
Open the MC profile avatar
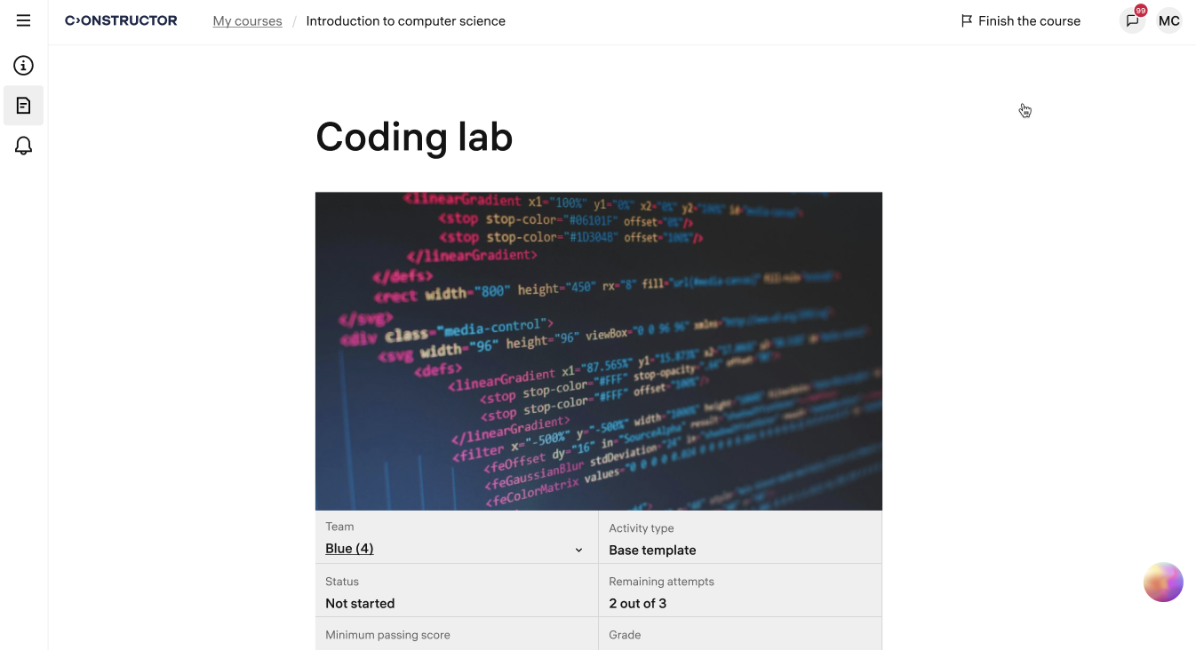(x=1168, y=20)
